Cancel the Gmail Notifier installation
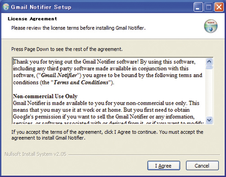The width and height of the screenshot is (226, 177). 202,166
